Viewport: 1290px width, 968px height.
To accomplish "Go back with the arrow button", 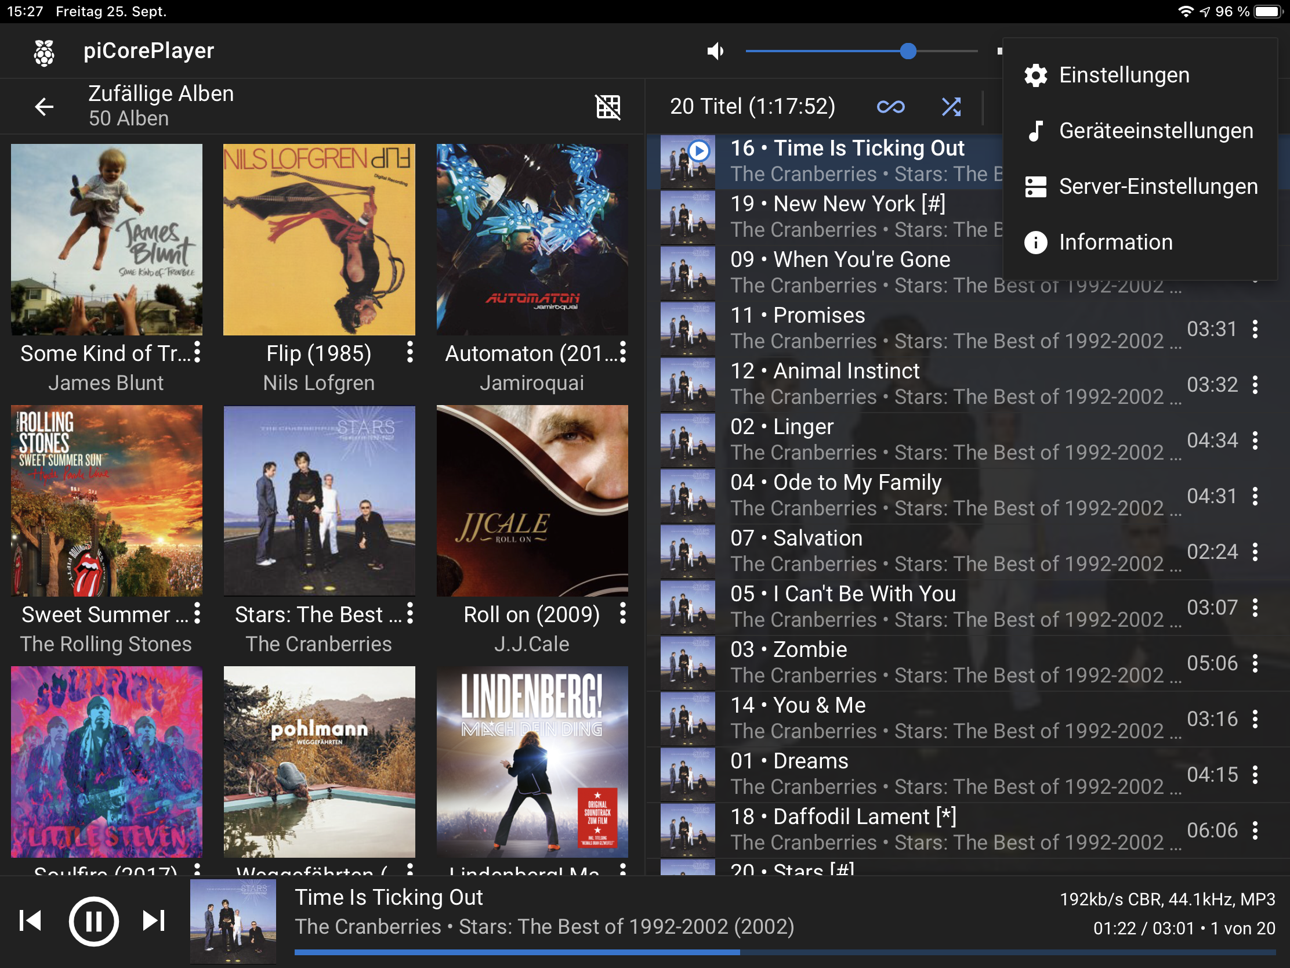I will pos(44,106).
